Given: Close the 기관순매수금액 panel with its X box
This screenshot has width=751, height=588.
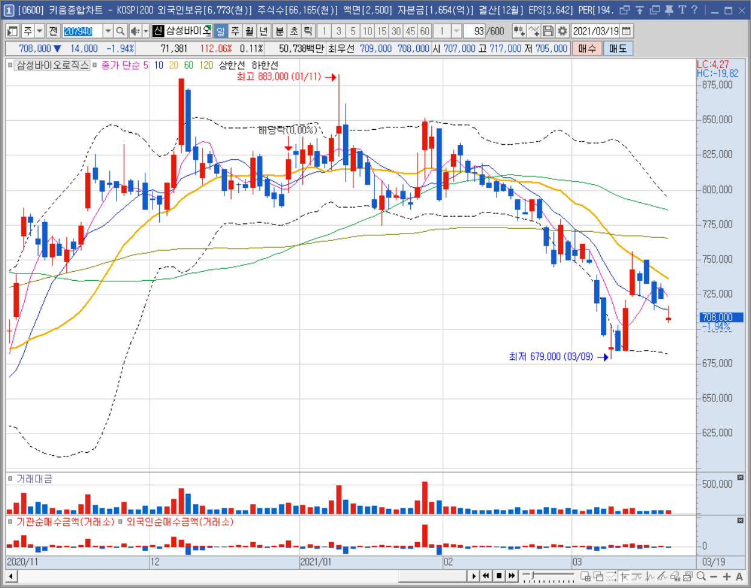Looking at the screenshot, I should (741, 520).
